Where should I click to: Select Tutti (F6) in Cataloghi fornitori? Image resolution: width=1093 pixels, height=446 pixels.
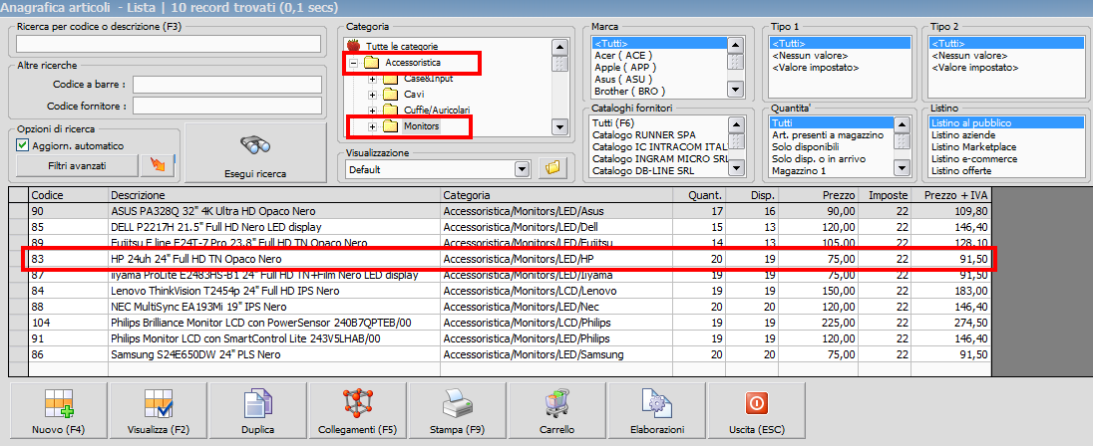(x=611, y=123)
